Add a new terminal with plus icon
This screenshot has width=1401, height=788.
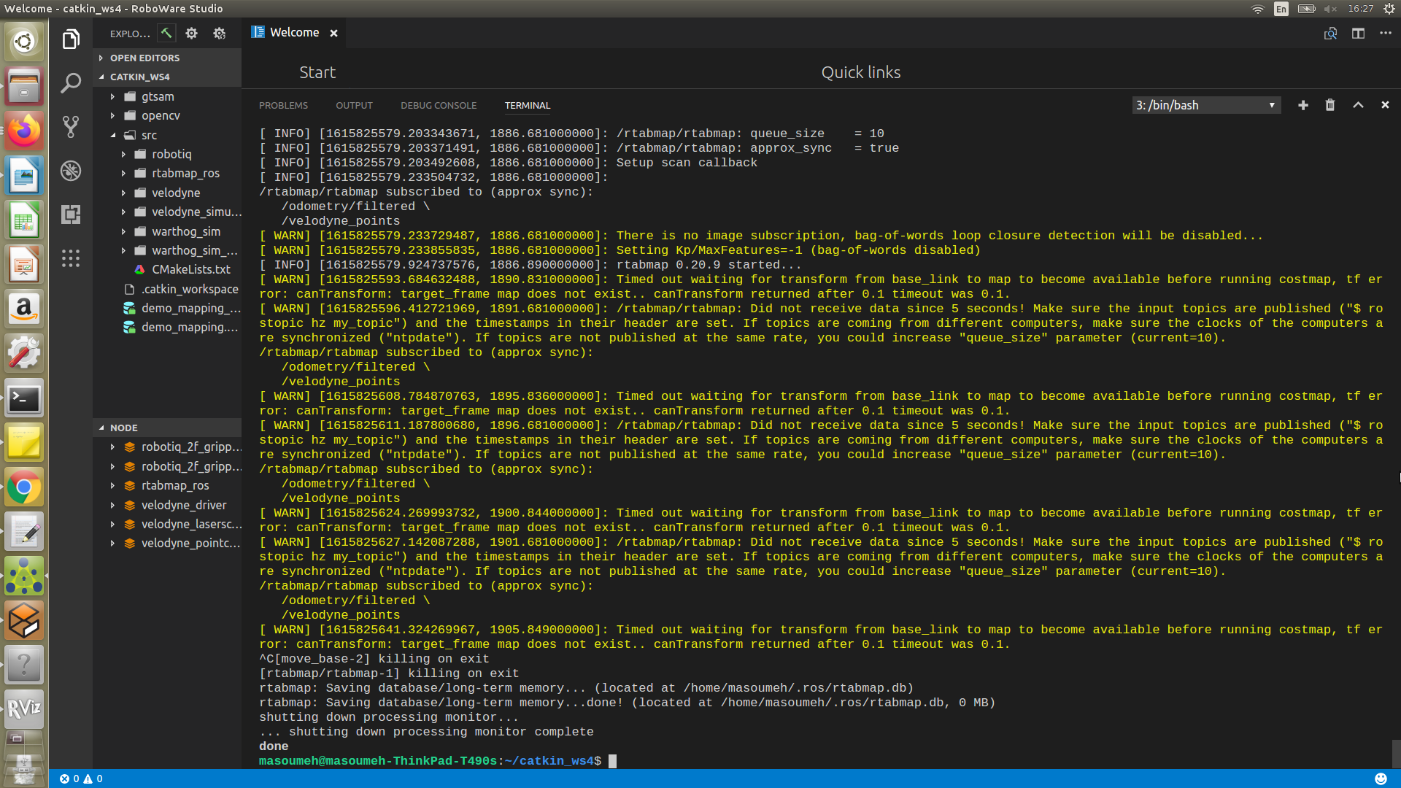[x=1302, y=105]
